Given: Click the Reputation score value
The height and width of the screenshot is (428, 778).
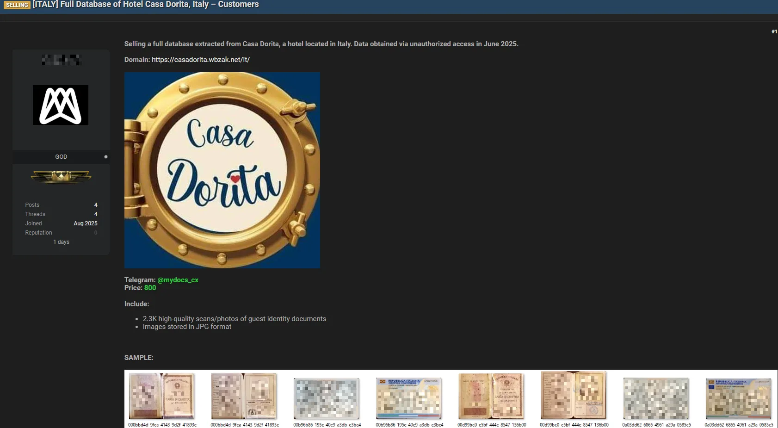Looking at the screenshot, I should pyautogui.click(x=96, y=233).
